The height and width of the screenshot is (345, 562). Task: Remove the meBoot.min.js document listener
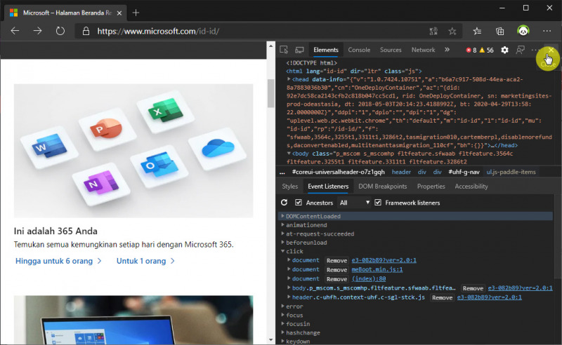(x=336, y=270)
